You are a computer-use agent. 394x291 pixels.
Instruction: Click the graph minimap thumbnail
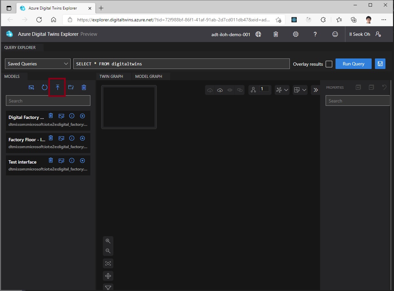pyautogui.click(x=129, y=107)
